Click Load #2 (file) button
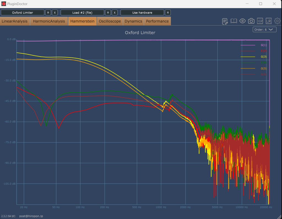 82,13
